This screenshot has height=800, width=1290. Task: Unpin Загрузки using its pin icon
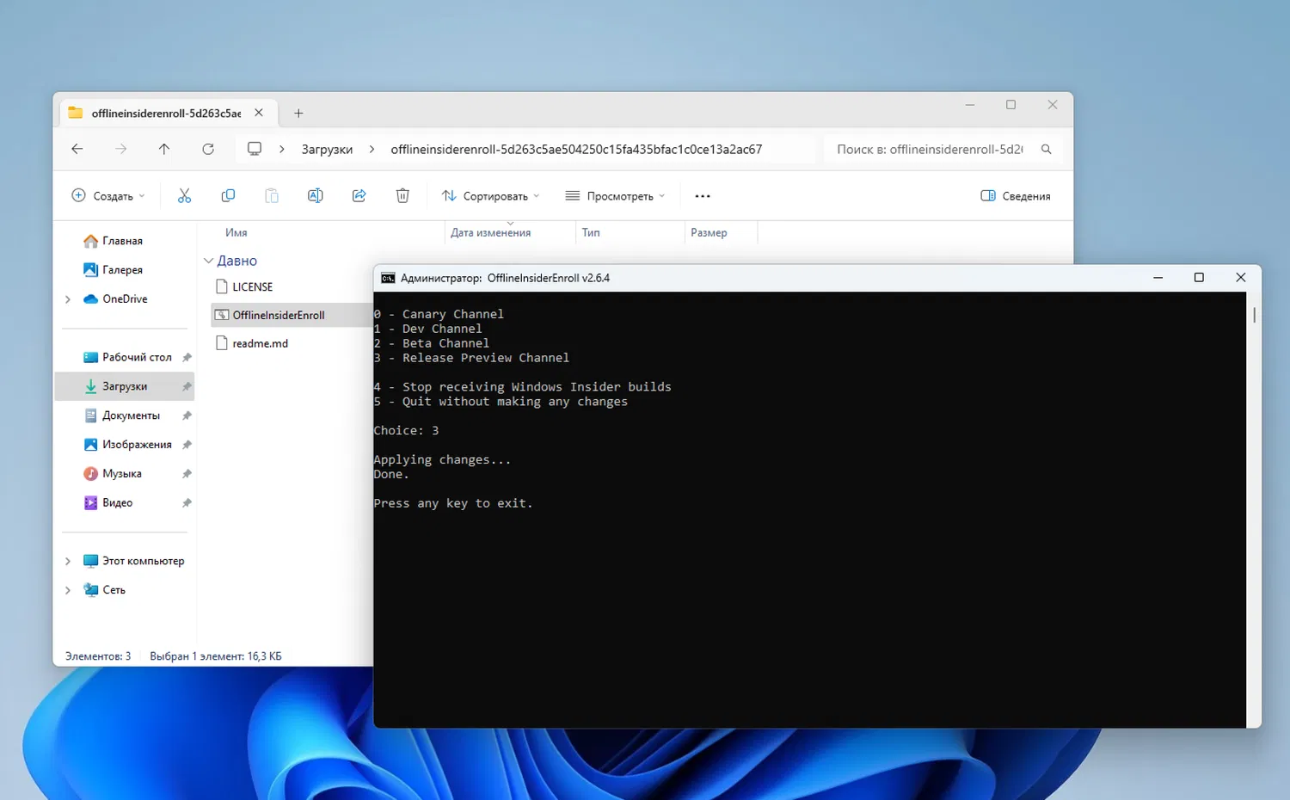click(187, 386)
